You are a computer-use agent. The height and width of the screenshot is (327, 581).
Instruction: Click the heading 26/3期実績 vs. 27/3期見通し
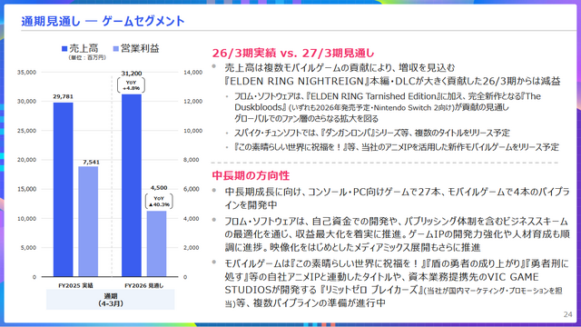(x=293, y=53)
